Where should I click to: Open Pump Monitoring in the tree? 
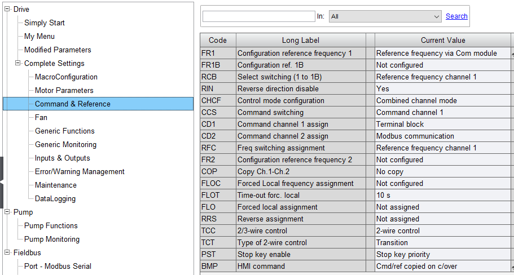(x=52, y=239)
